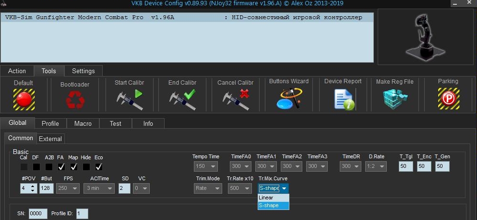This screenshot has width=477, height=220.
Task: Switch to the External sub-tab
Action: [50, 139]
